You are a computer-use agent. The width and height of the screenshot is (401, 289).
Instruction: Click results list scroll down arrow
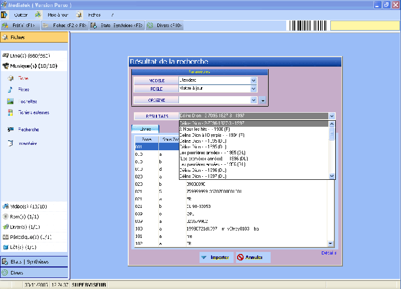click(332, 176)
